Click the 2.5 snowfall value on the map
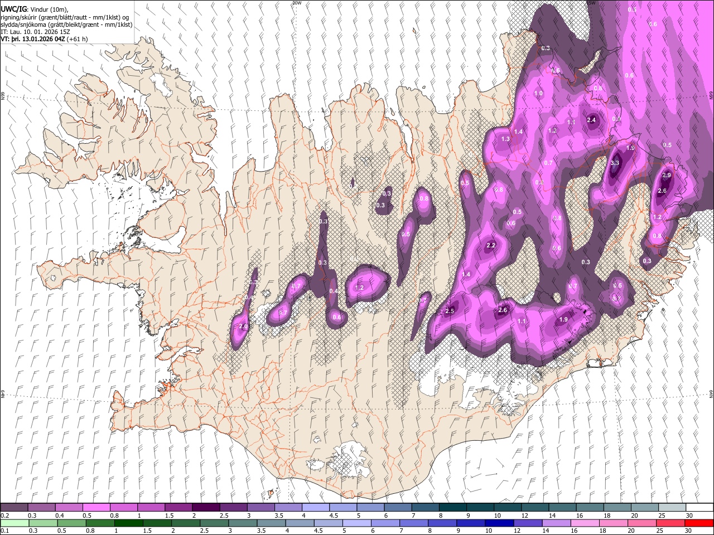This screenshot has width=714, height=535. [x=450, y=311]
